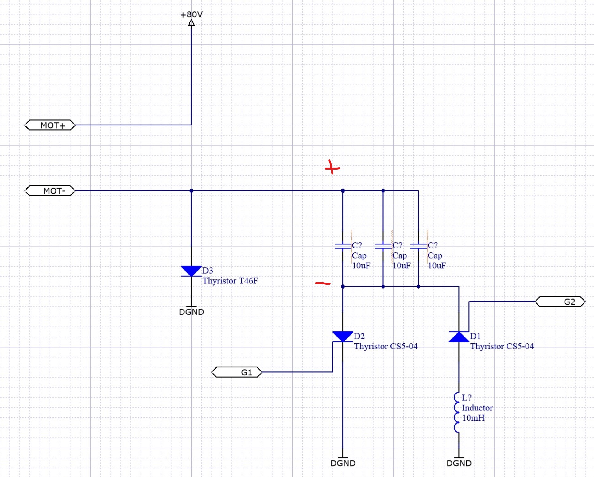Click the DGND symbol under D3
The height and width of the screenshot is (477, 594).
(x=191, y=311)
